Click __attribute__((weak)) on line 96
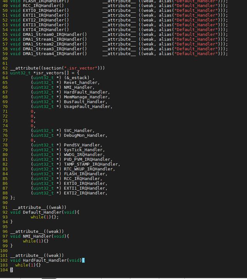The height and width of the screenshot is (279, 247). point(37,232)
